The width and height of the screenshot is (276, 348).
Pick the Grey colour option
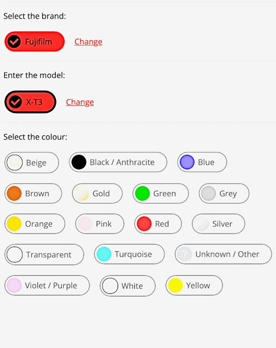(x=224, y=193)
